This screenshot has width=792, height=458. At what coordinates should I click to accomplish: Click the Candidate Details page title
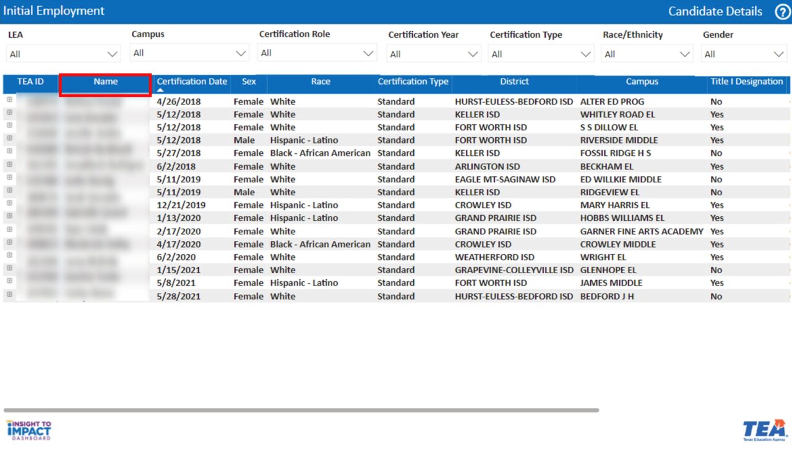715,11
